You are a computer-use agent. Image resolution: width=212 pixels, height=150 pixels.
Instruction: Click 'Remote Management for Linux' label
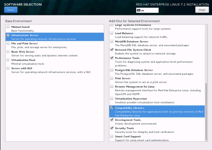tap(135, 87)
